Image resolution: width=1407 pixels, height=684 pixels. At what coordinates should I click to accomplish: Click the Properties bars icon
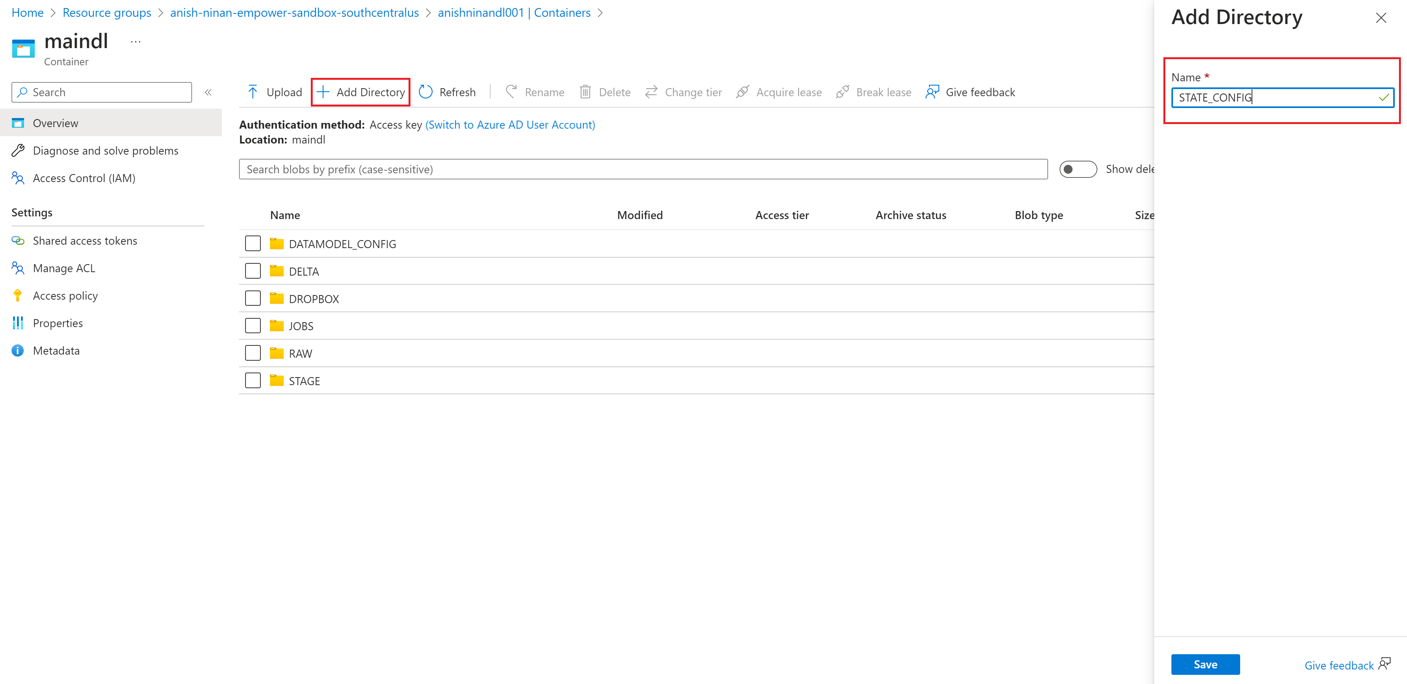(x=18, y=323)
